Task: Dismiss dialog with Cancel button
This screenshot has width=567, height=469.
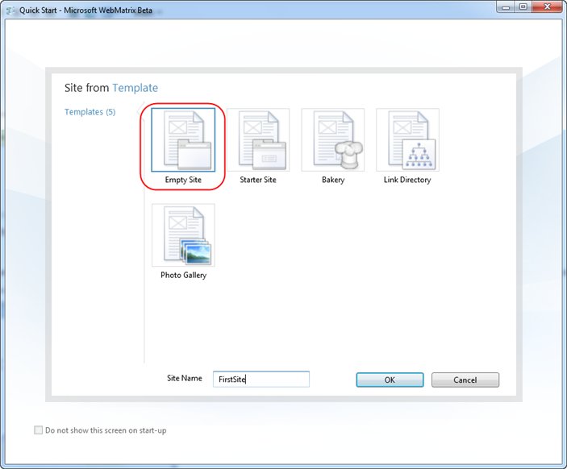Action: [465, 380]
